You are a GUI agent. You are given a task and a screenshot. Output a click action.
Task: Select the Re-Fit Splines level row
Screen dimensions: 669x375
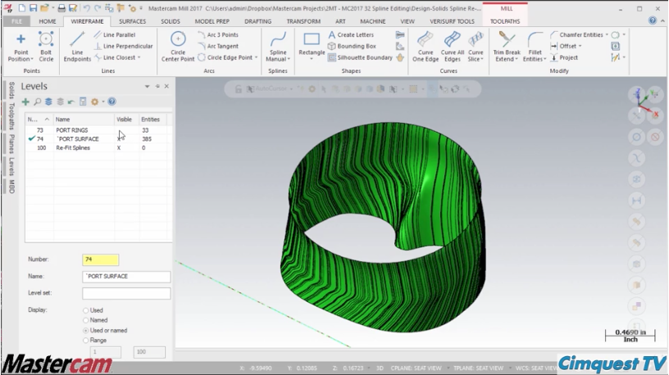(x=98, y=148)
